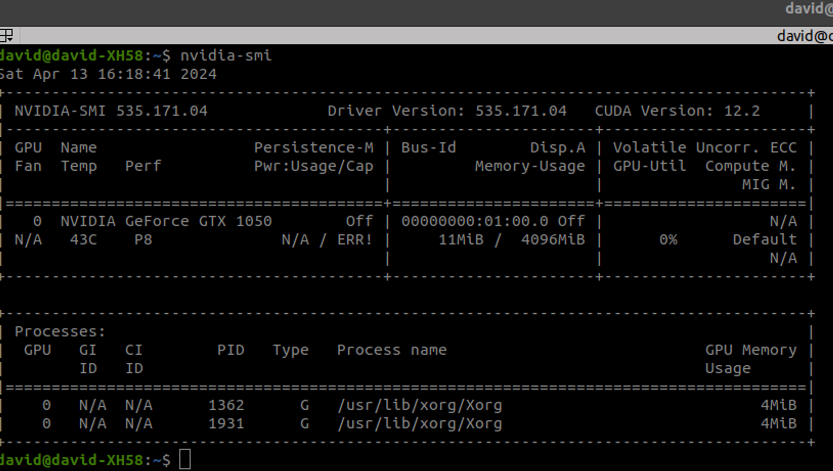Click the GPU name NVIDIA GeForce GTX 1050
Viewport: 833px width, 471px height.
click(166, 221)
